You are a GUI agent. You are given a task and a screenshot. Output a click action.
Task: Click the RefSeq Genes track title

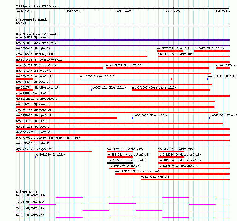pyautogui.click(x=27, y=192)
